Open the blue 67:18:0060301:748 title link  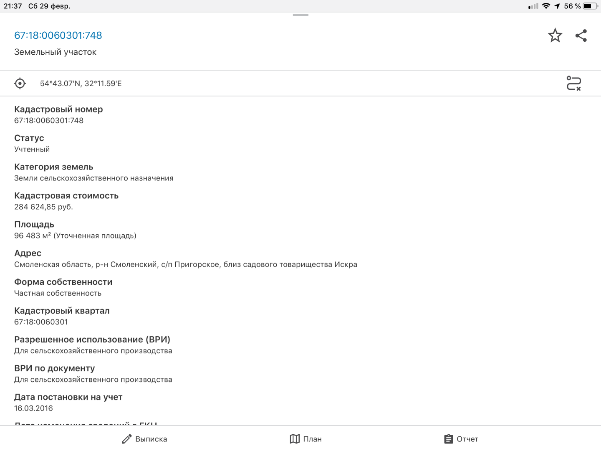coord(58,35)
